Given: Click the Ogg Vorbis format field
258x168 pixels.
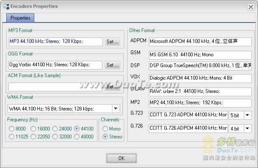Looking at the screenshot, I should click(x=55, y=65).
